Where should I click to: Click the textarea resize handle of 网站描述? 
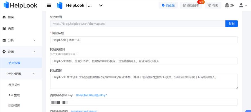click(237, 88)
